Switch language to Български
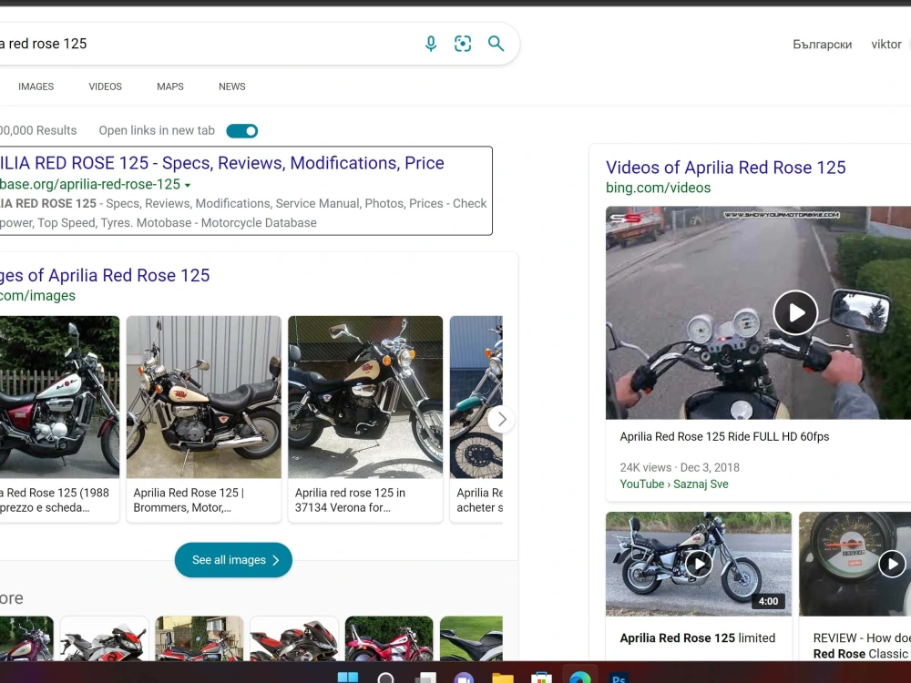 (822, 44)
